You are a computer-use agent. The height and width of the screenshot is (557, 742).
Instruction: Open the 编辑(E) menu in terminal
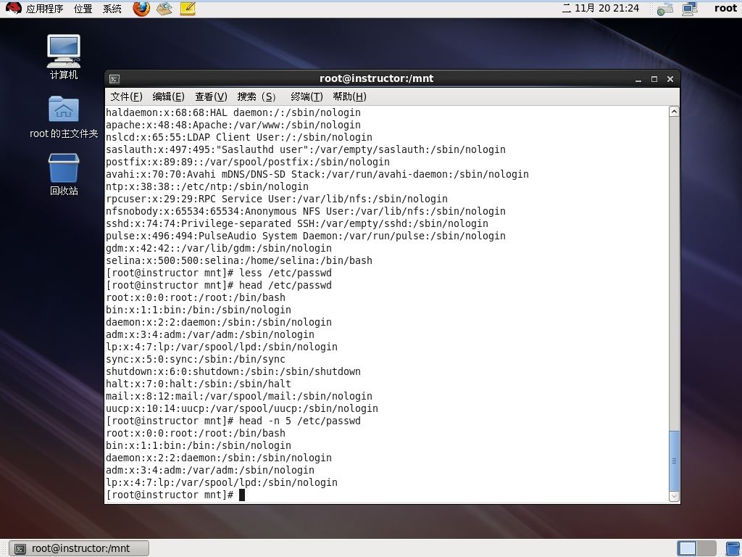[168, 96]
